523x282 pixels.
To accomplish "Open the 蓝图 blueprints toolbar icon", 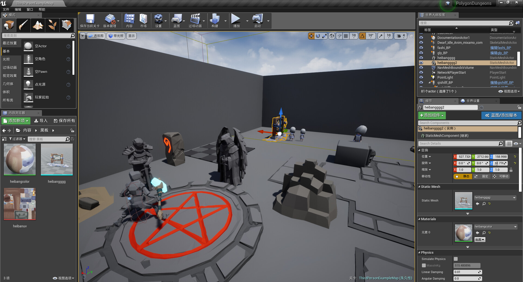I will click(177, 21).
